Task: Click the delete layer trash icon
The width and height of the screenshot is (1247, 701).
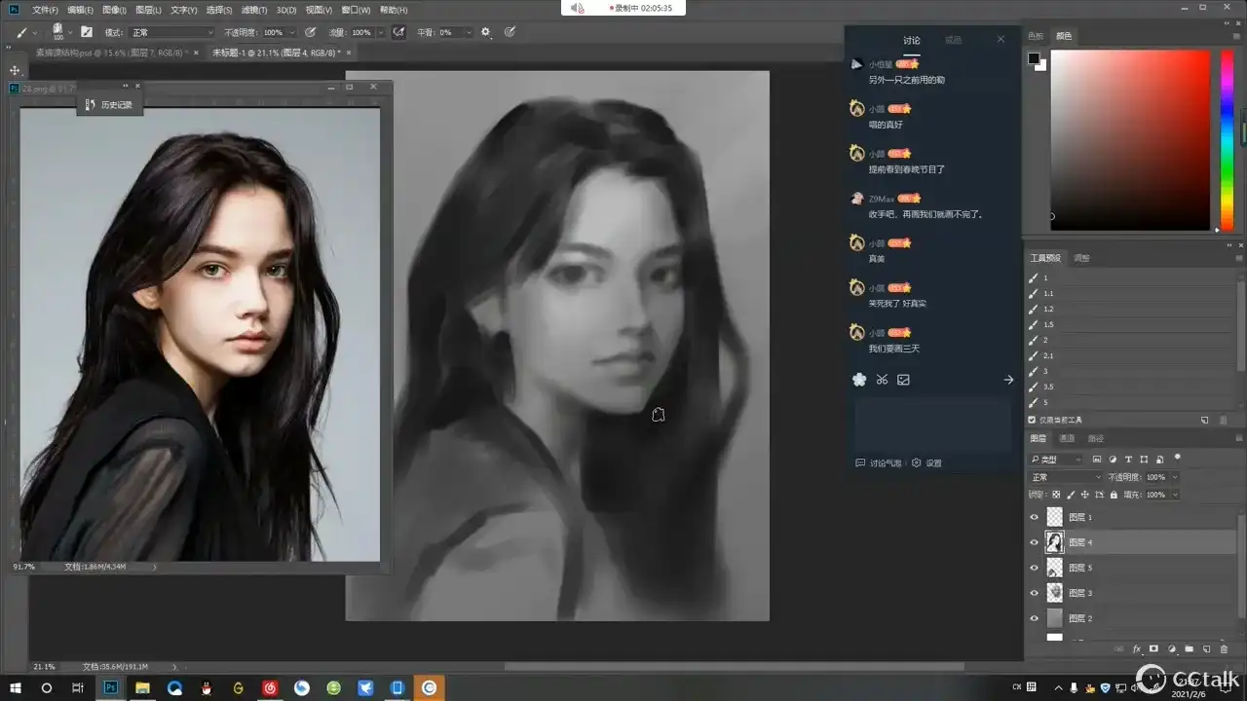Action: tap(1225, 648)
